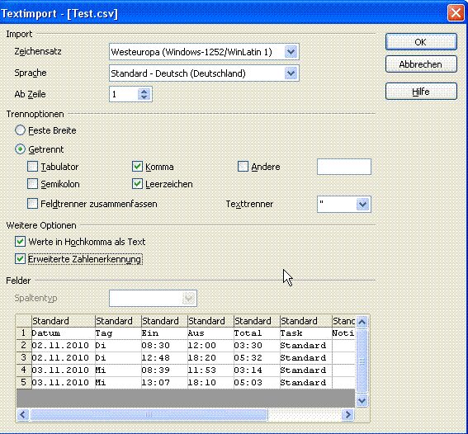Click the preview vertical scrollbar thumb
Viewport: 468px width, 434px height.
(x=362, y=361)
